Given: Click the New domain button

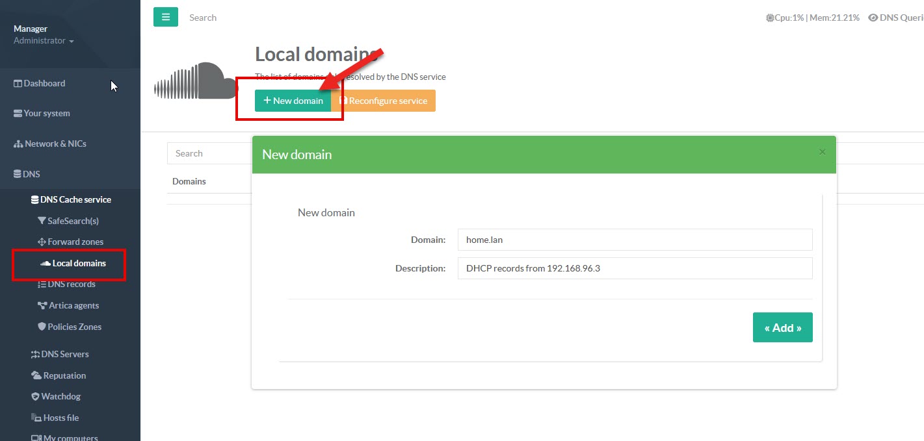Looking at the screenshot, I should pyautogui.click(x=293, y=101).
